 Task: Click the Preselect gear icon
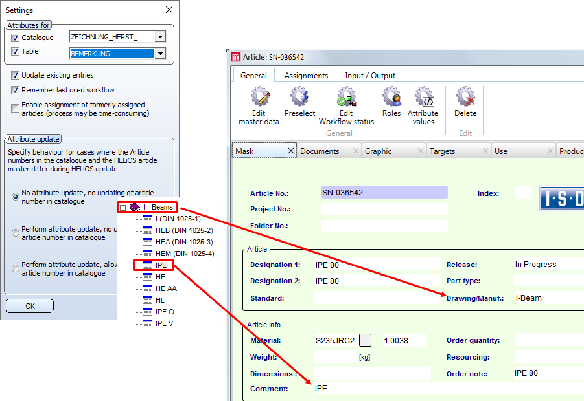(300, 96)
